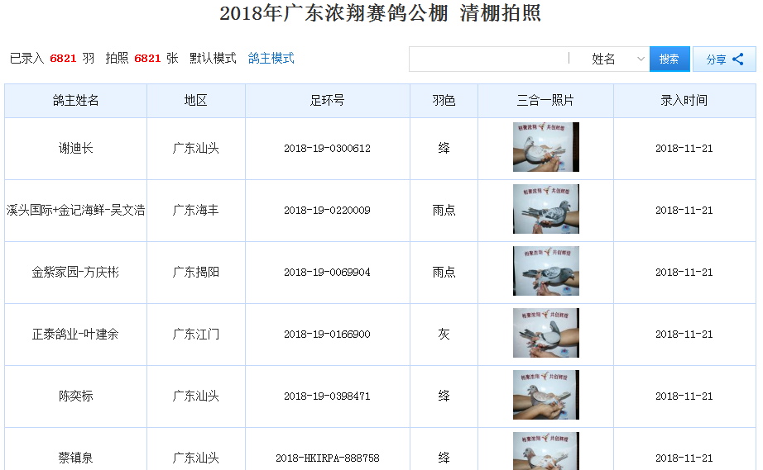View photo thumbnail in 方庆彬 row
Screen dimensions: 763x470
(x=545, y=272)
